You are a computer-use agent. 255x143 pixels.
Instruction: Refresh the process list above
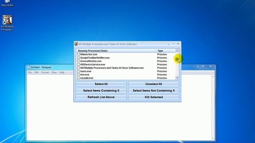coord(101,97)
